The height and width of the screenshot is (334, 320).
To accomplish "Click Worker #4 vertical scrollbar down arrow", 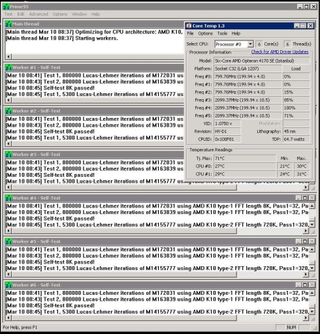I will [312, 224].
